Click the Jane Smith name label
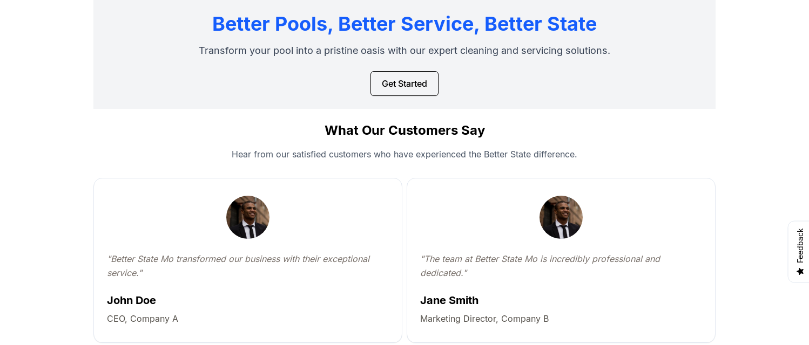This screenshot has height=345, width=809. click(x=449, y=300)
